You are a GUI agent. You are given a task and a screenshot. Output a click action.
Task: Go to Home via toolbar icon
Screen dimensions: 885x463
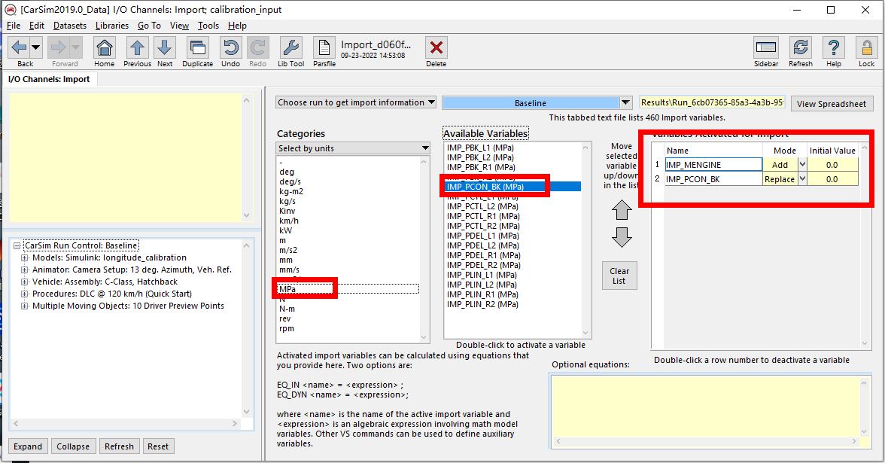[x=105, y=48]
